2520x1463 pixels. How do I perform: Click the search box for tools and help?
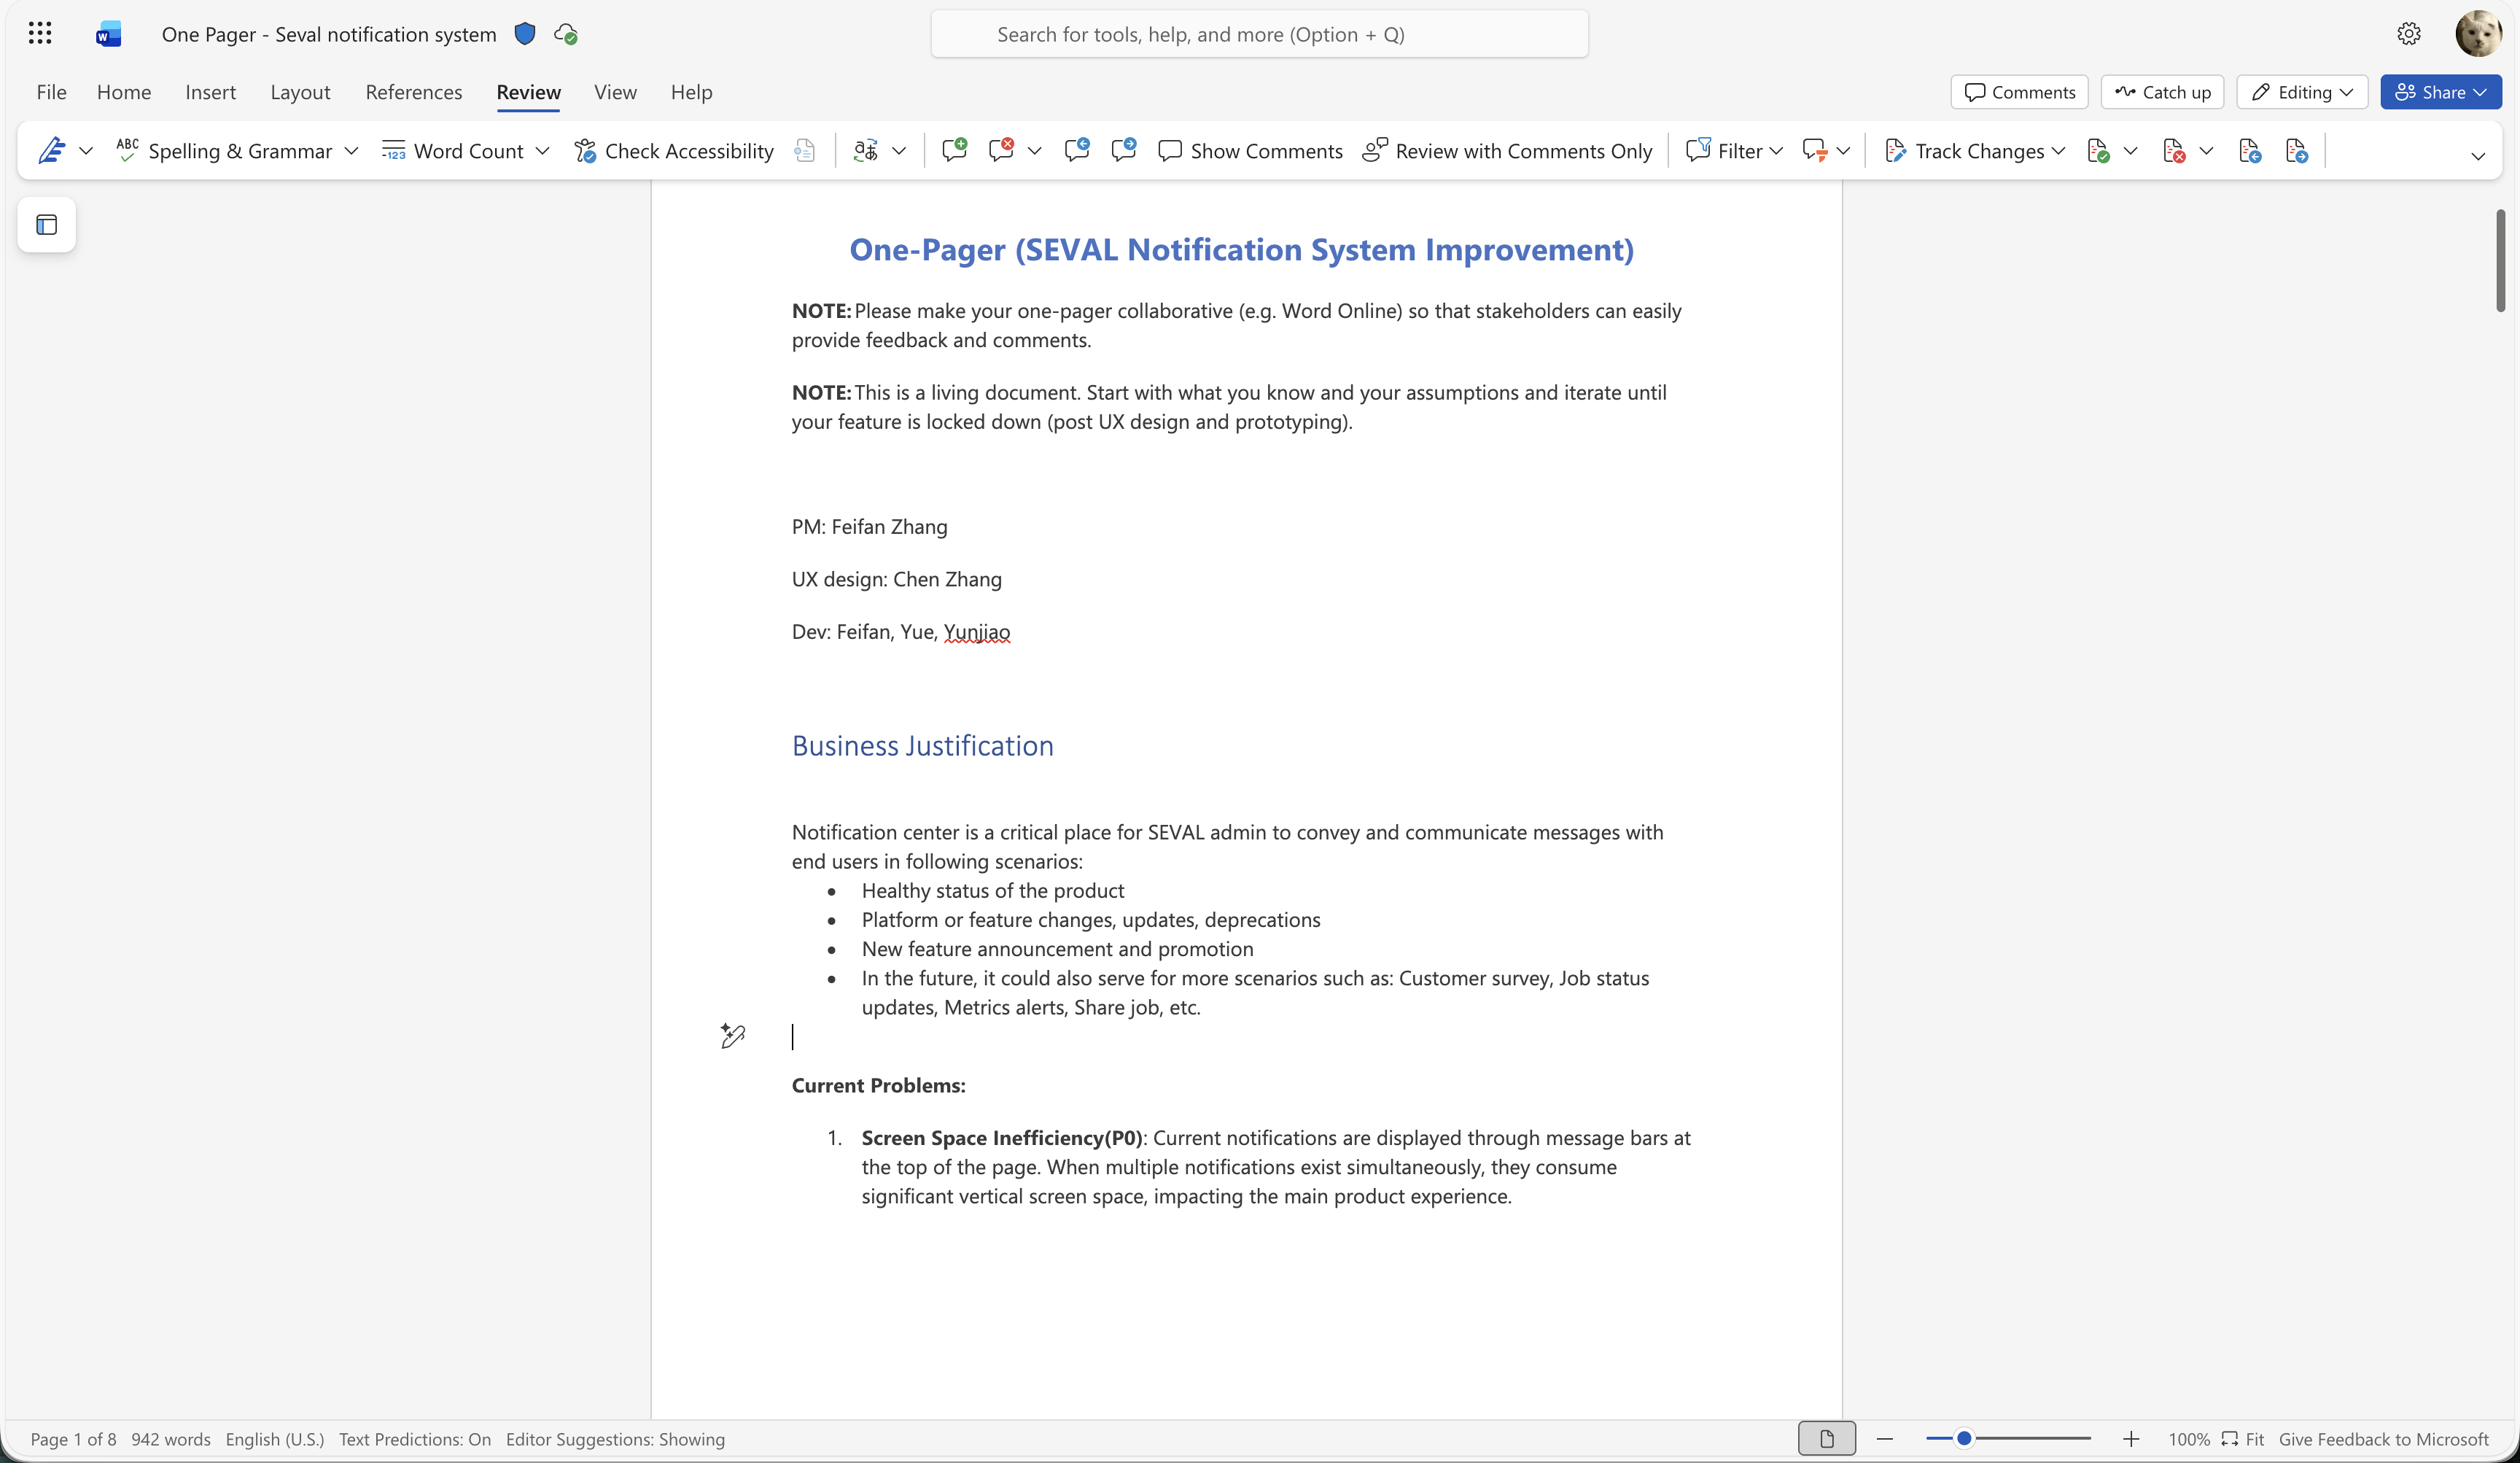(1258, 35)
